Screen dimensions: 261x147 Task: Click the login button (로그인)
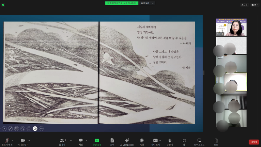tap(244, 5)
